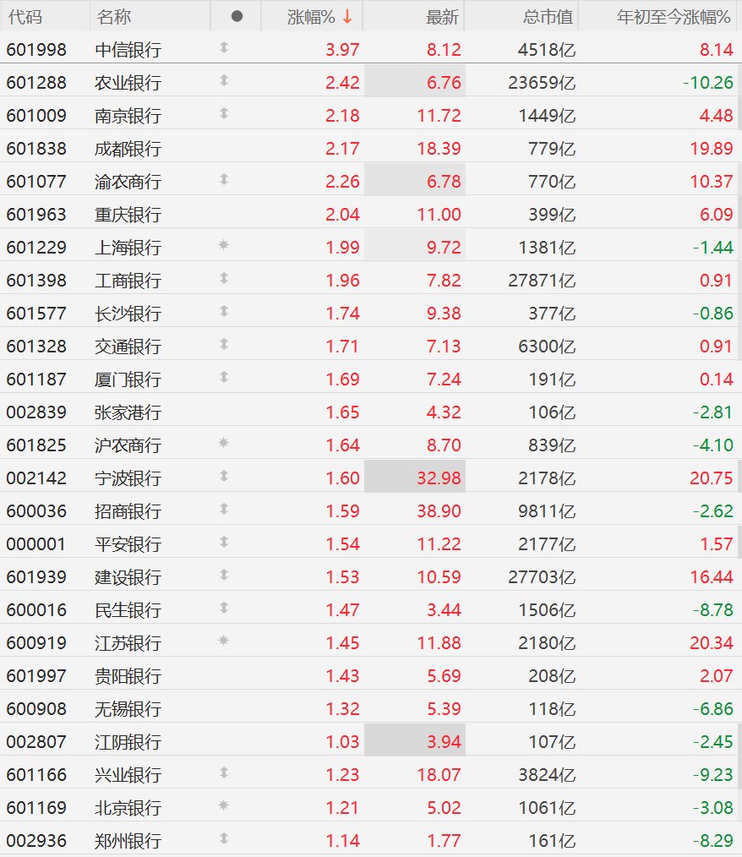This screenshot has width=742, height=857.
Task: Click the star marker icon for 上海银行
Action: [x=223, y=245]
